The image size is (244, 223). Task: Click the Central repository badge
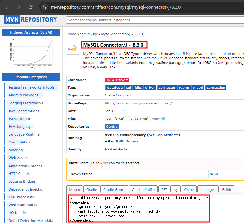[x=112, y=127]
